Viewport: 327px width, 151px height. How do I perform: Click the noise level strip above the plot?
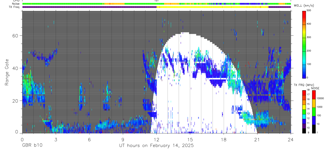pyautogui.click(x=156, y=4)
